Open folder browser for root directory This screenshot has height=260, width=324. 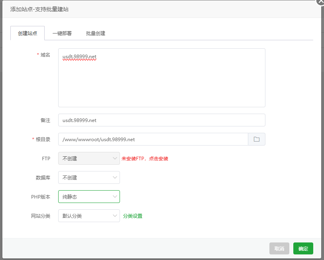pyautogui.click(x=256, y=139)
